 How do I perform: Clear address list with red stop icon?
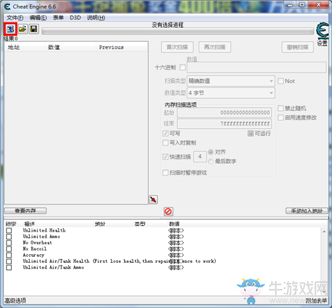pyautogui.click(x=168, y=212)
